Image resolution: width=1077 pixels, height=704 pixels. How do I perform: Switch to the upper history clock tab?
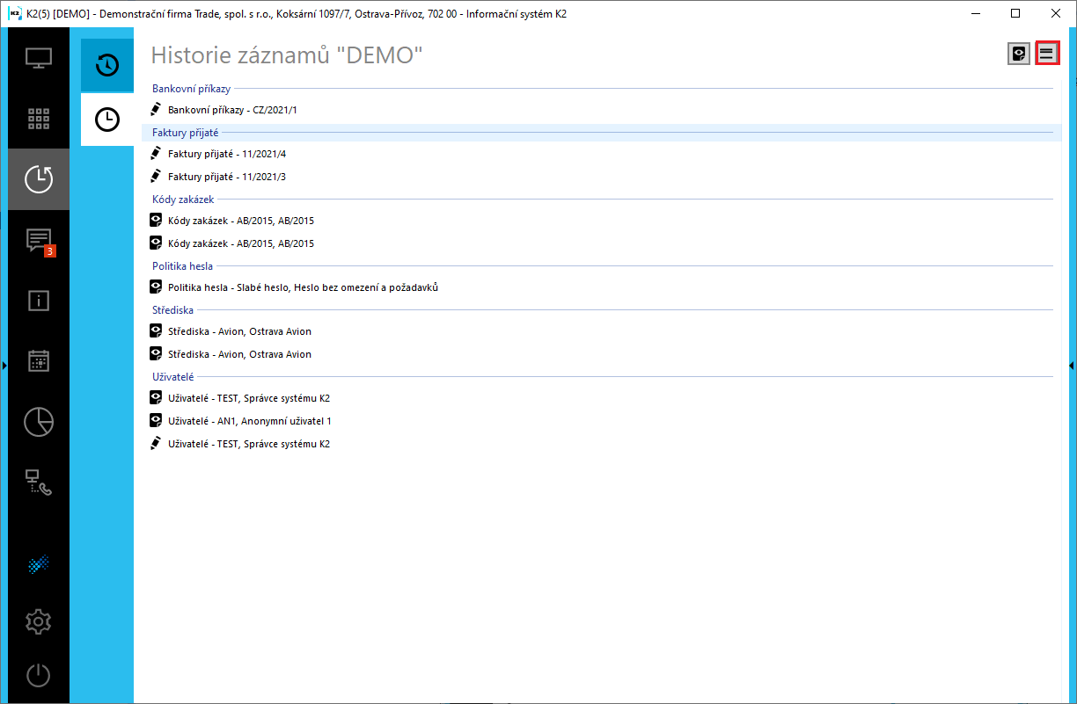pyautogui.click(x=107, y=65)
